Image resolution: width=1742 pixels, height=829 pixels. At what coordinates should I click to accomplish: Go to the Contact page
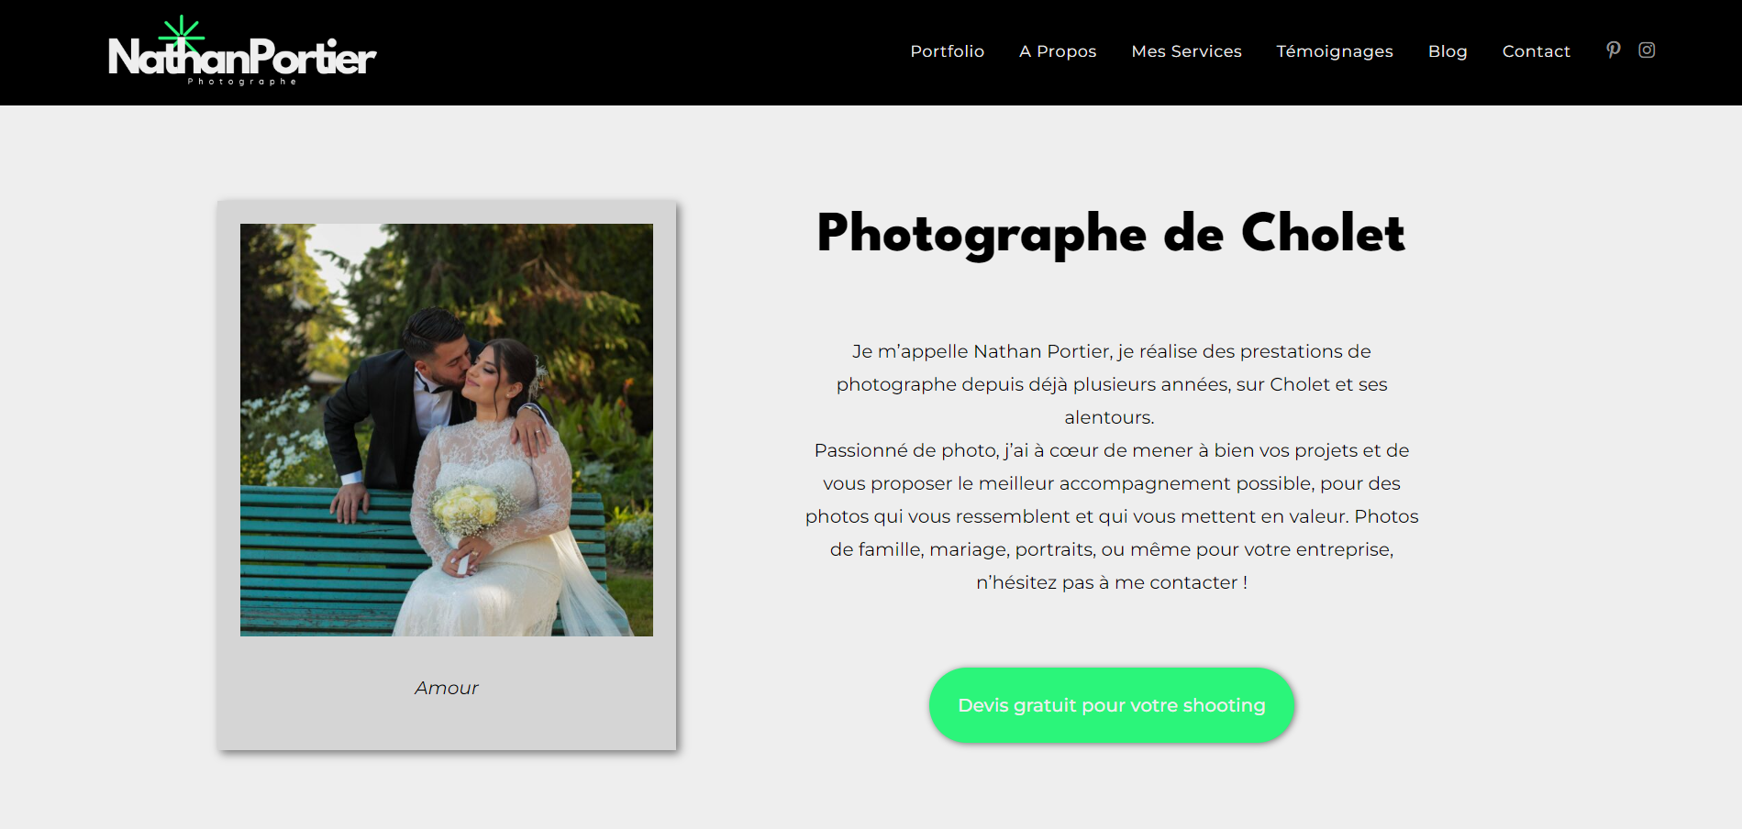point(1536,51)
